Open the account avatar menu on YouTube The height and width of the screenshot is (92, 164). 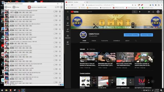tap(158, 12)
